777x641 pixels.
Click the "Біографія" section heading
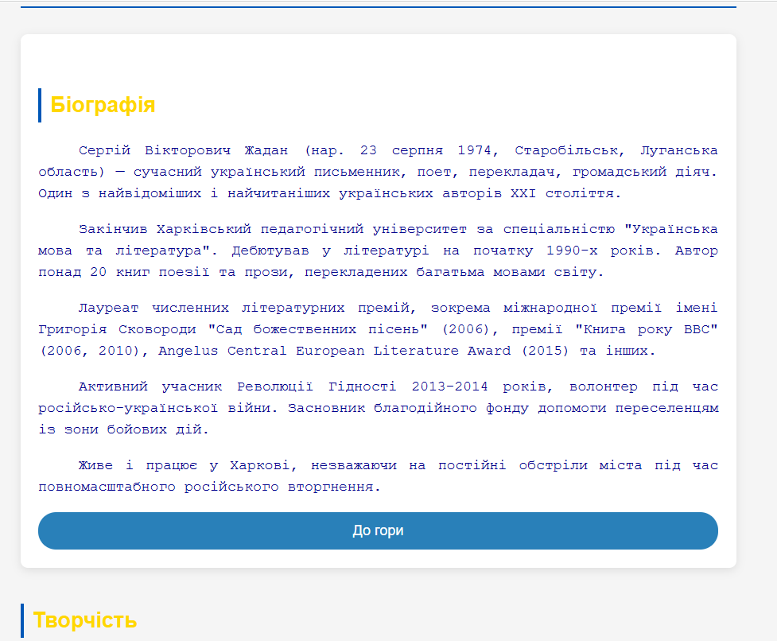pos(103,105)
